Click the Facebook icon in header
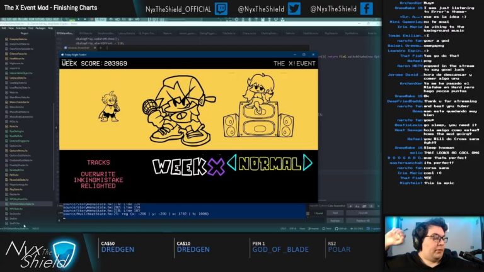Screen dimensions: 484x272 [366, 9]
